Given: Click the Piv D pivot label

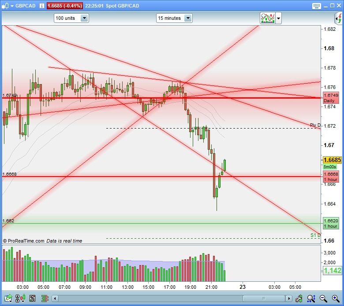Looking at the screenshot, I should point(315,125).
